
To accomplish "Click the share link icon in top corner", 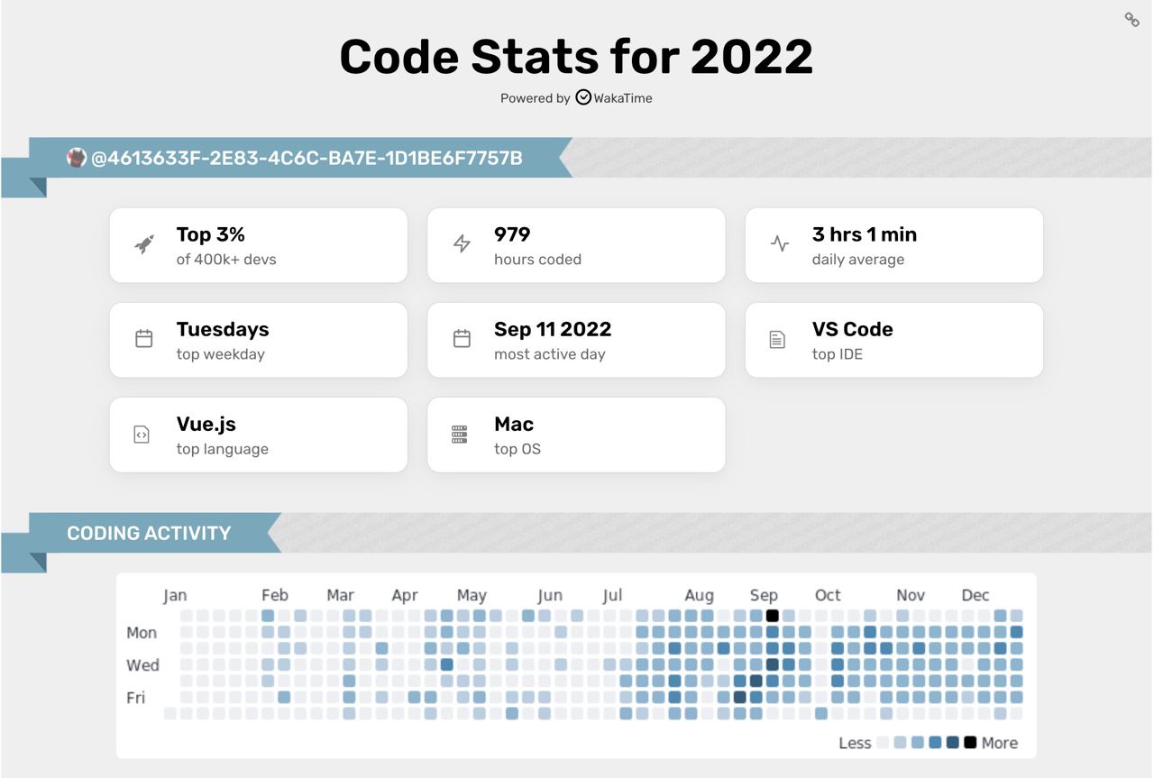I will (x=1131, y=20).
